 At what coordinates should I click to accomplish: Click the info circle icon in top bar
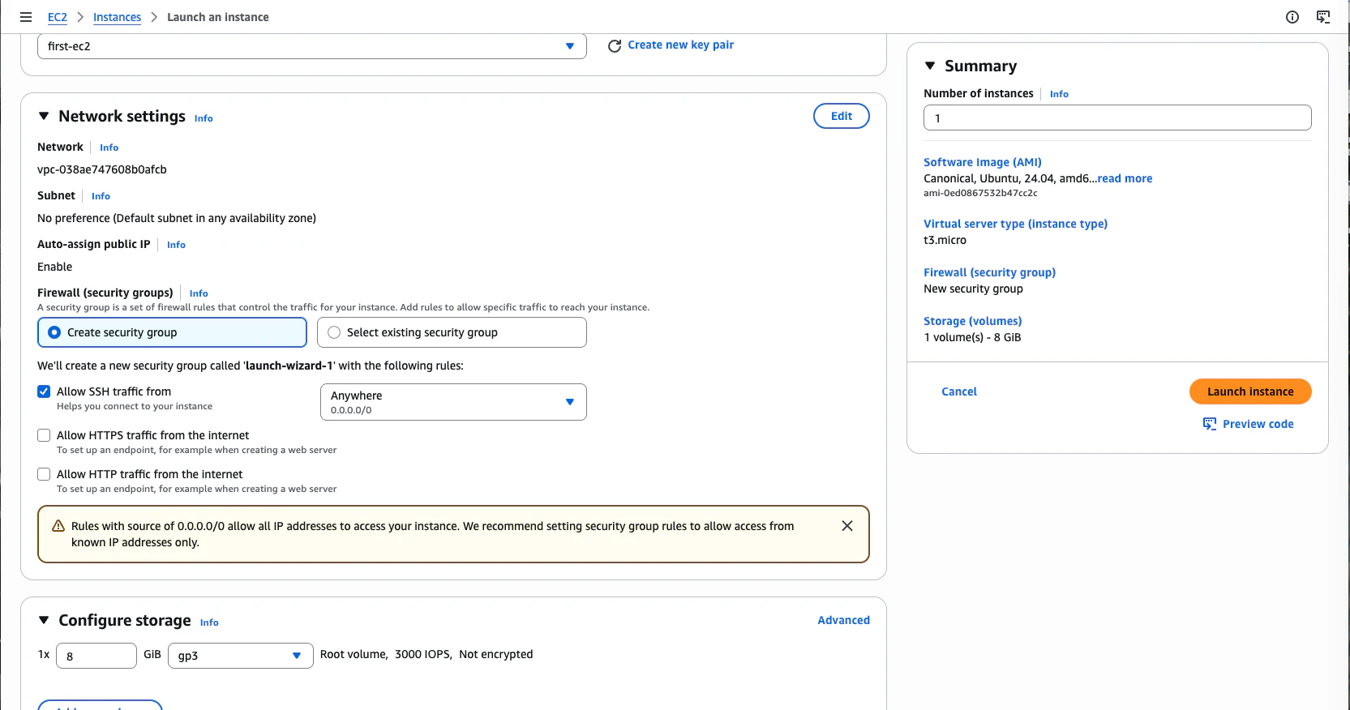tap(1292, 17)
